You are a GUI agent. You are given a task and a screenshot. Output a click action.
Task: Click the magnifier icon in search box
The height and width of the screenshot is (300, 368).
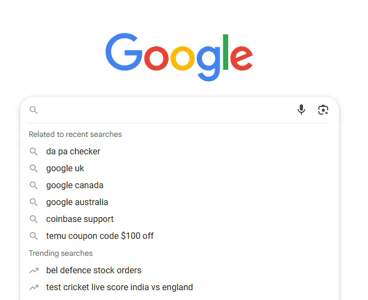(34, 110)
